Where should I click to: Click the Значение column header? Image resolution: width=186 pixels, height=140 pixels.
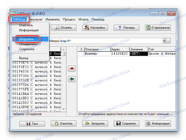tap(139, 49)
